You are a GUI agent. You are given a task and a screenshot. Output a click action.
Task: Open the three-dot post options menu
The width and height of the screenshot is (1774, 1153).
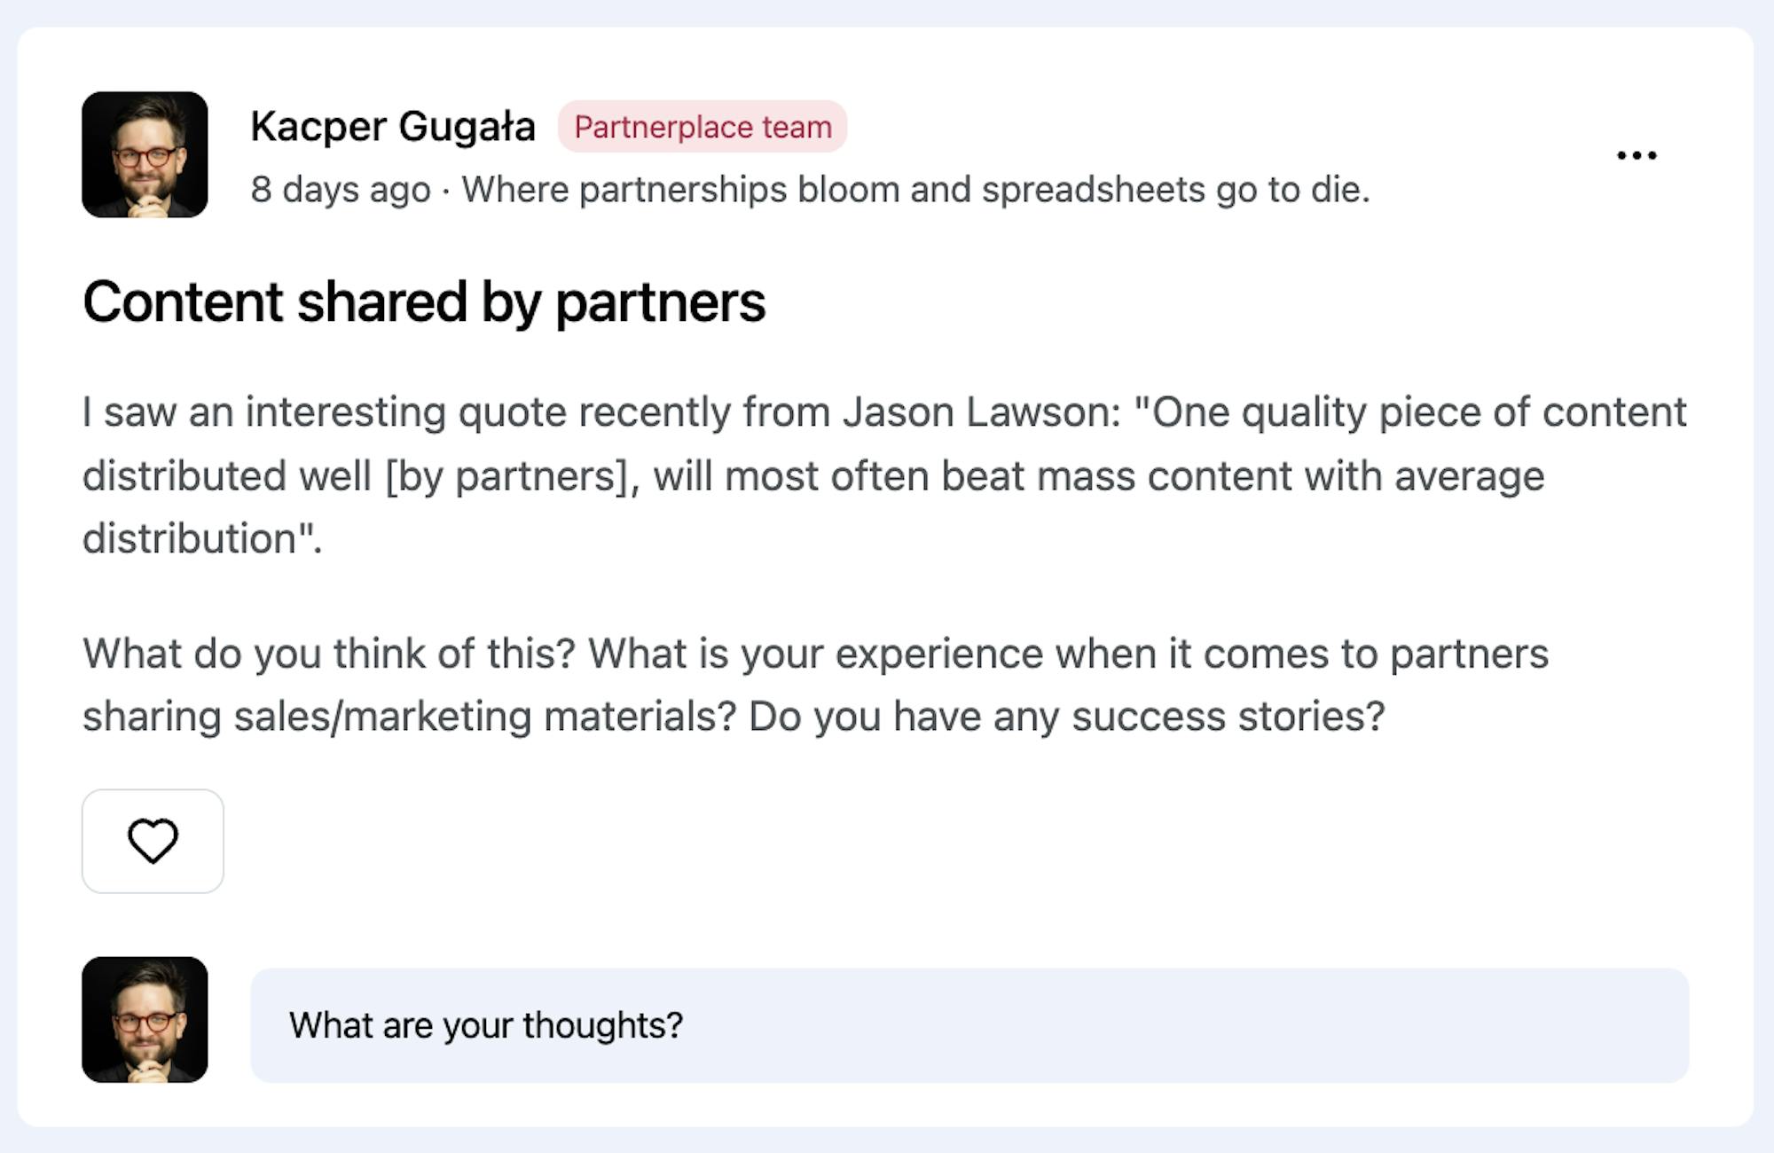tap(1636, 156)
